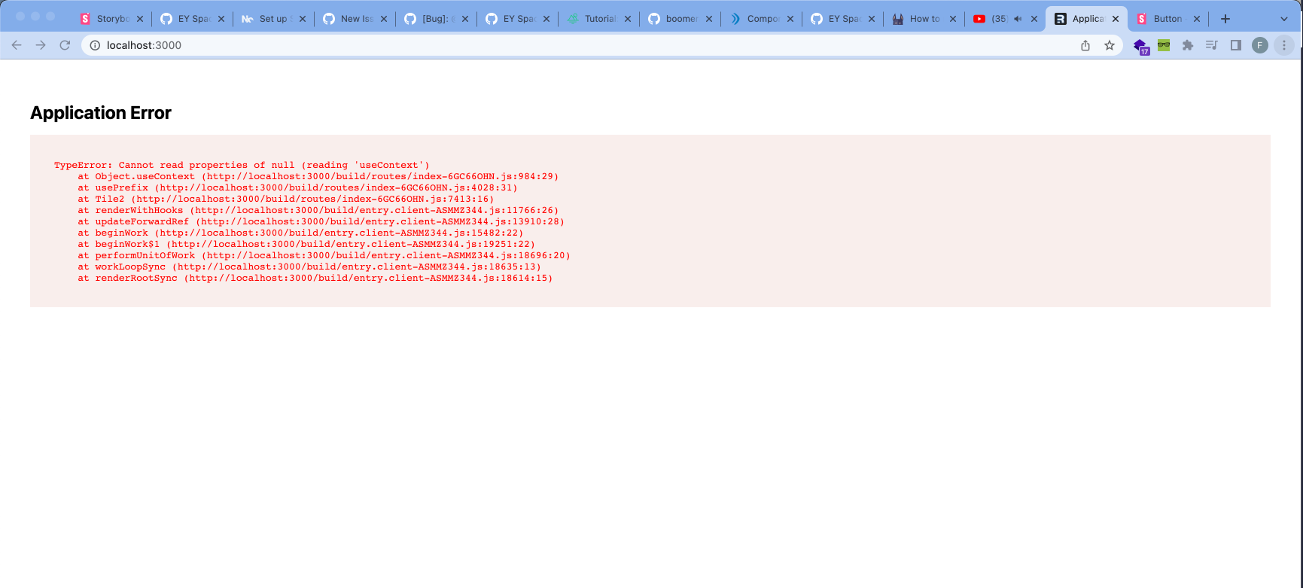Click the renderRootSync stack trace line
This screenshot has width=1303, height=588.
coord(315,278)
